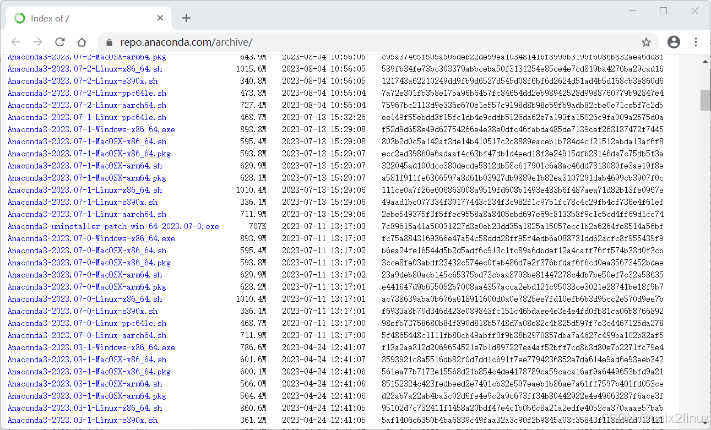711x430 pixels.
Task: Click the 786.6M size value
Action: 253,347
